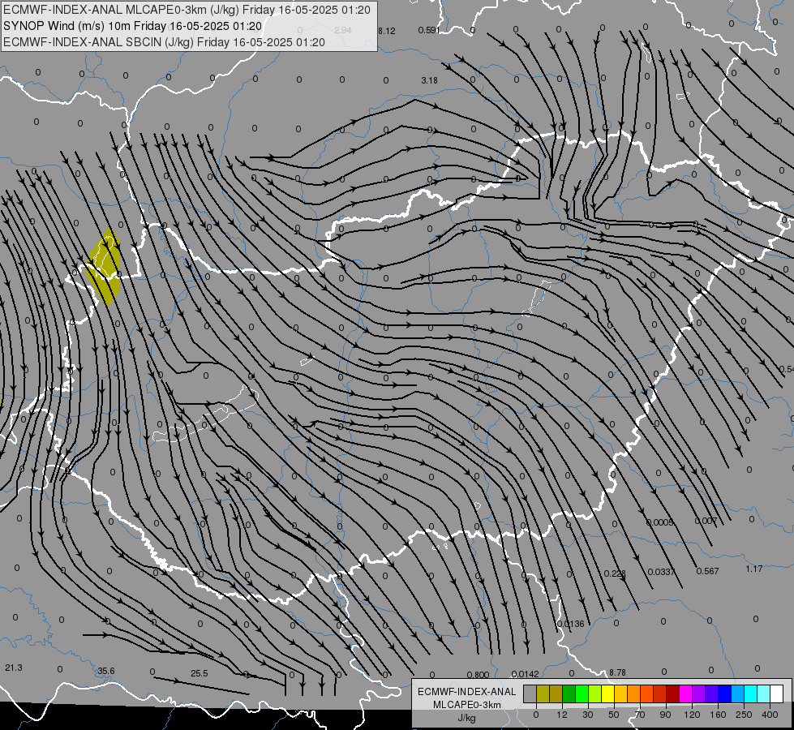Select the pure blue legend swatch
This screenshot has width=794, height=730.
tap(725, 693)
